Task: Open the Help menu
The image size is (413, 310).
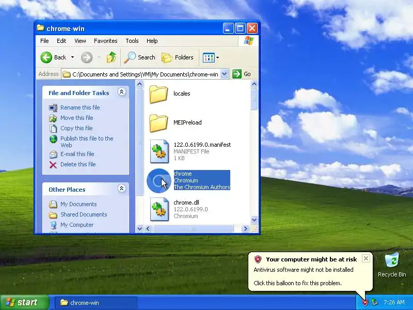Action: click(152, 41)
